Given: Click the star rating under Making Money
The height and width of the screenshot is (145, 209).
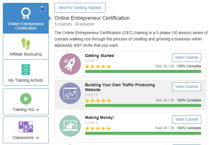Looking at the screenshot, I should point(98,128).
